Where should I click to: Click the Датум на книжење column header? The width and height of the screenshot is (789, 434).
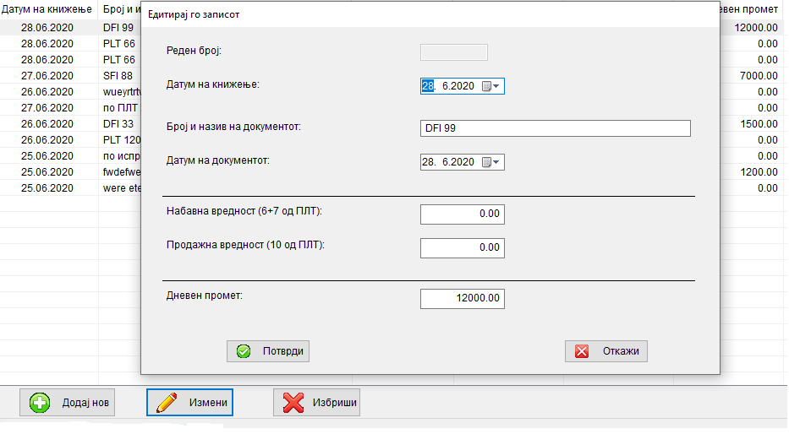click(x=49, y=10)
